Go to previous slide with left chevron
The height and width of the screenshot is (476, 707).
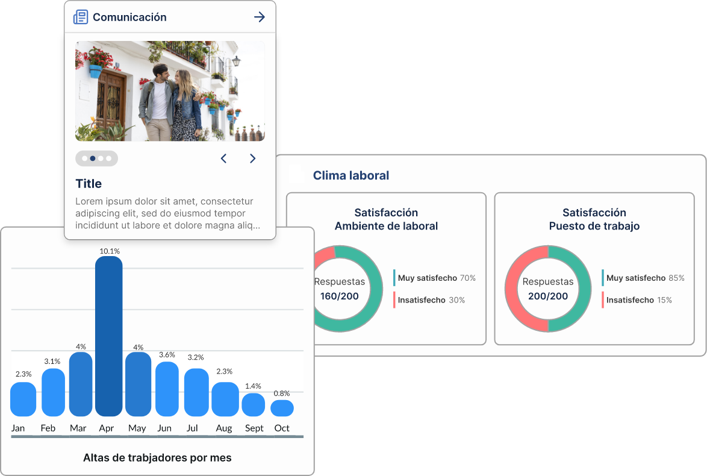click(223, 158)
